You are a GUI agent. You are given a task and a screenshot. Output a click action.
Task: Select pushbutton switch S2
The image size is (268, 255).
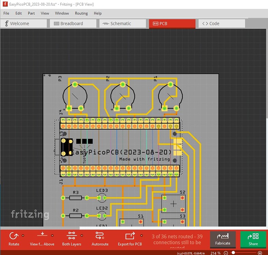(173, 204)
